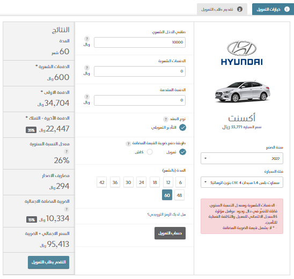
Task: Click the 35% badge on last payment
Action: (31, 130)
